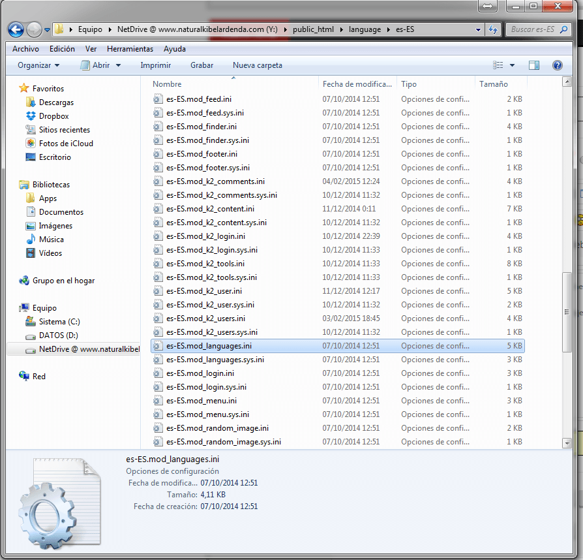Click the DATOS (D:) drive icon
The image size is (583, 560).
[x=31, y=336]
